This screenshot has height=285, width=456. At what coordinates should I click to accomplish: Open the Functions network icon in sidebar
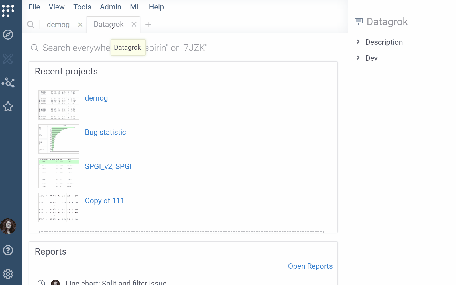click(x=8, y=83)
